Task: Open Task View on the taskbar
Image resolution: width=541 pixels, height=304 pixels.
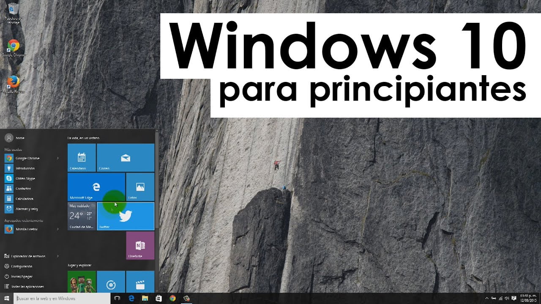Action: 117,299
